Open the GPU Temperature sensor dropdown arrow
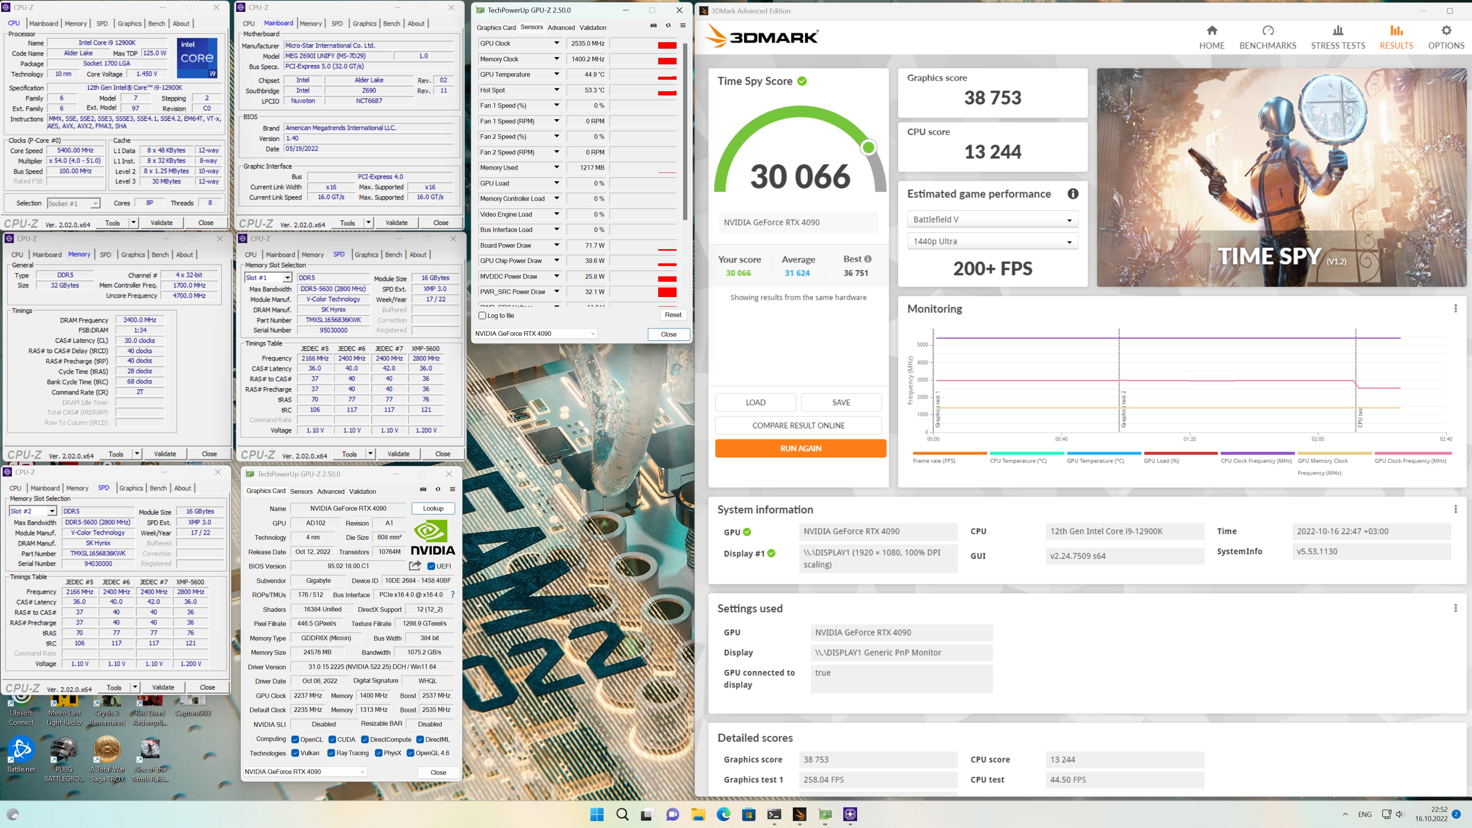This screenshot has width=1472, height=828. pyautogui.click(x=557, y=74)
